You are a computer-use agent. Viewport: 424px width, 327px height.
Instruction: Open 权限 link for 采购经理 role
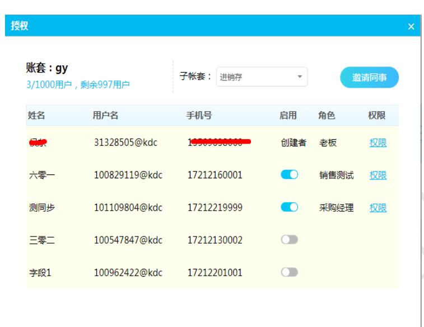tap(378, 207)
